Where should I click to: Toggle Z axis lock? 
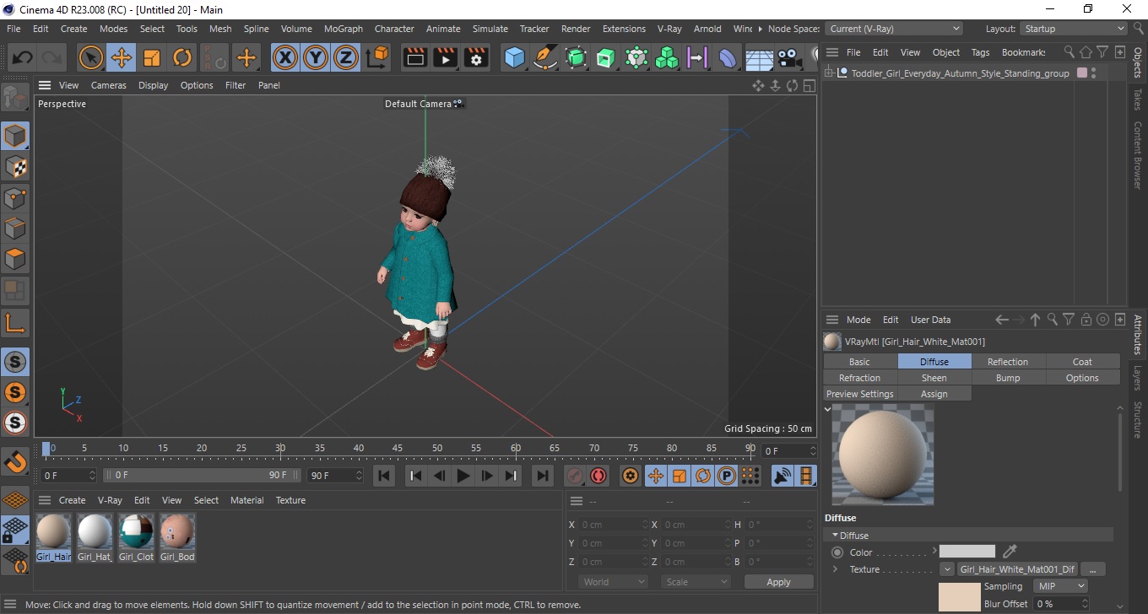(x=346, y=58)
